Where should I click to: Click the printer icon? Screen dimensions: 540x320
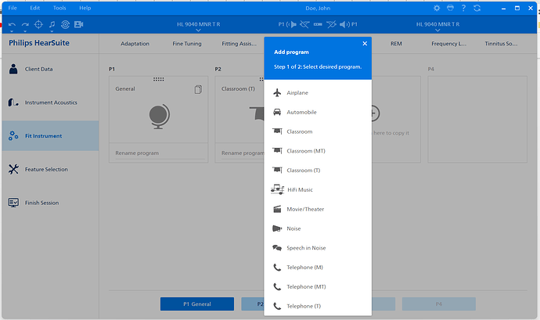pyautogui.click(x=450, y=8)
